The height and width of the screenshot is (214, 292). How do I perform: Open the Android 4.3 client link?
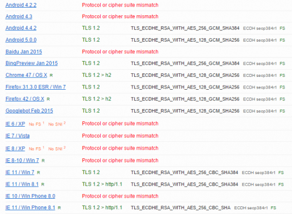click(19, 16)
